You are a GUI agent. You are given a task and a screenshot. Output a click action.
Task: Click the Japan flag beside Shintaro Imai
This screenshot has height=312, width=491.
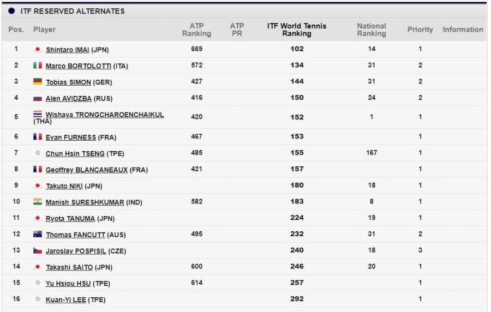click(x=38, y=49)
